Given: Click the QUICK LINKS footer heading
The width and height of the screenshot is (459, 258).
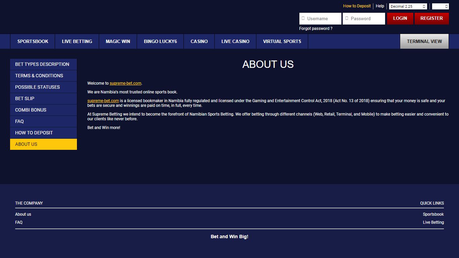Looking at the screenshot, I should point(432,203).
